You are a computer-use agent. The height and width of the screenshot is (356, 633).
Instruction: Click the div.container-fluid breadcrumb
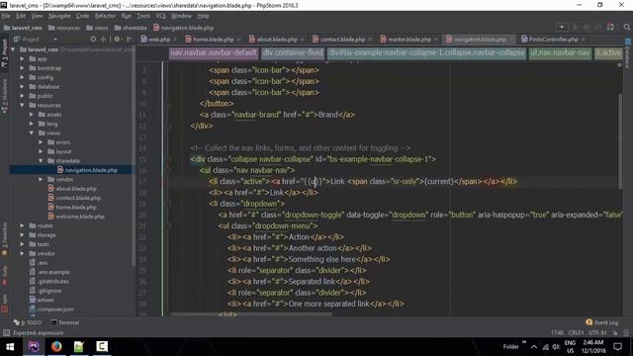coord(293,52)
